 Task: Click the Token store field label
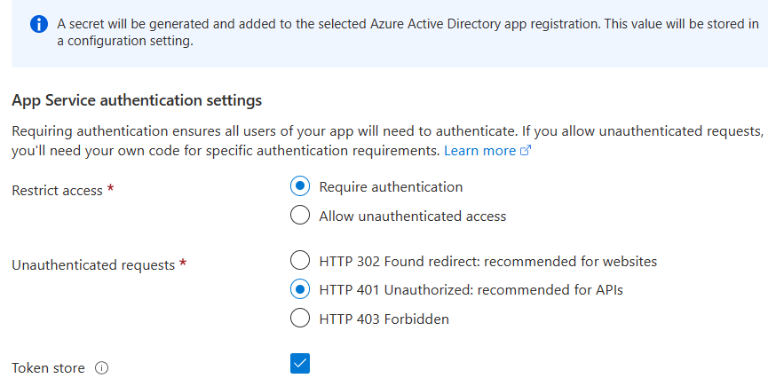coord(48,368)
